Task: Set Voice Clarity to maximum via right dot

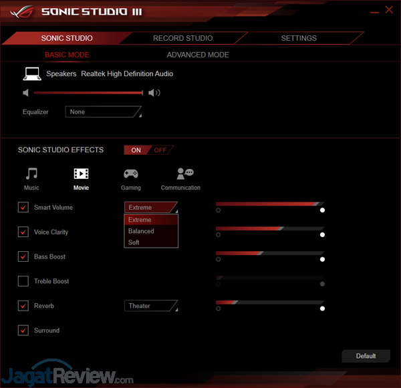Action: point(322,234)
